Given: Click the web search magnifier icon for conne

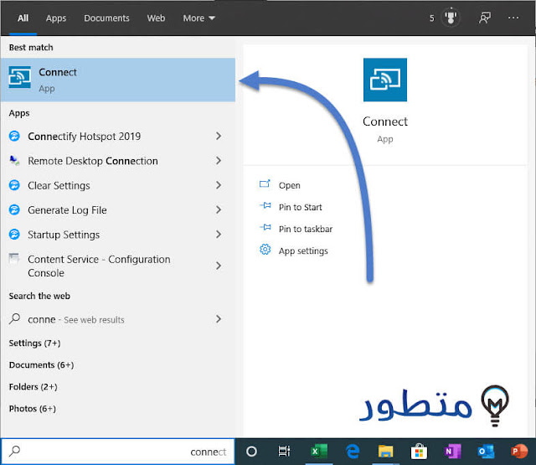Looking at the screenshot, I should coord(14,318).
